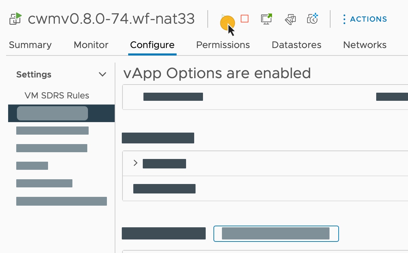408x253 pixels.
Task: Click the vertical ellipsis next to ACTIONS
Action: (344, 19)
